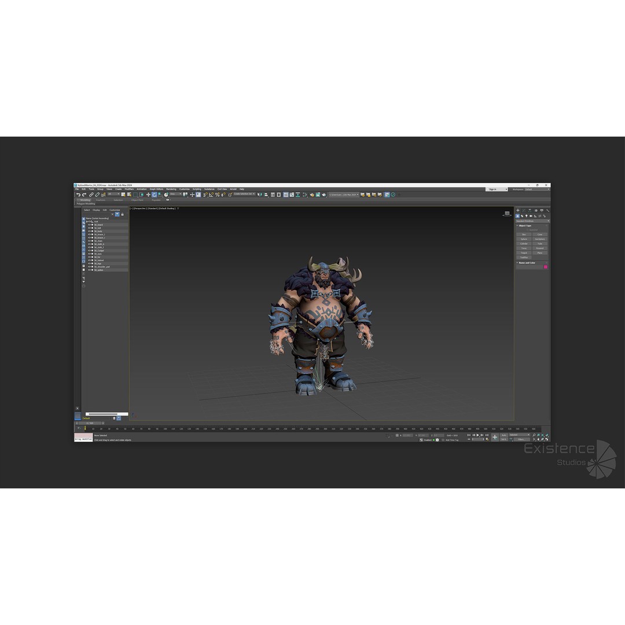Open the Workspaces Default dropdown
625x625 pixels.
(537, 189)
